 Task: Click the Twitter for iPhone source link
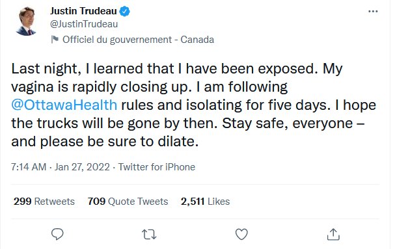(157, 167)
